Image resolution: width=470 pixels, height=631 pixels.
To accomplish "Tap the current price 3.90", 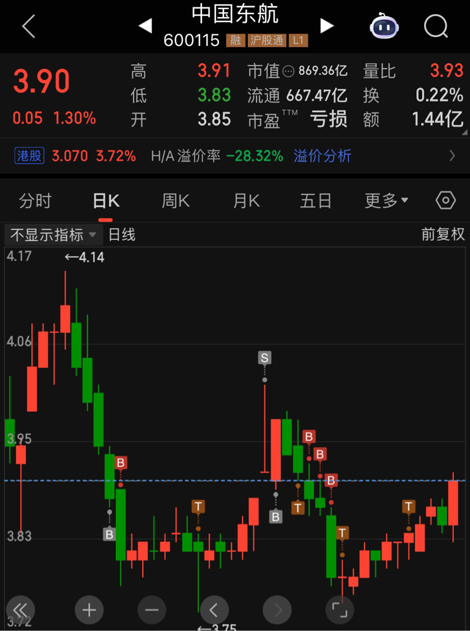I will pyautogui.click(x=42, y=81).
